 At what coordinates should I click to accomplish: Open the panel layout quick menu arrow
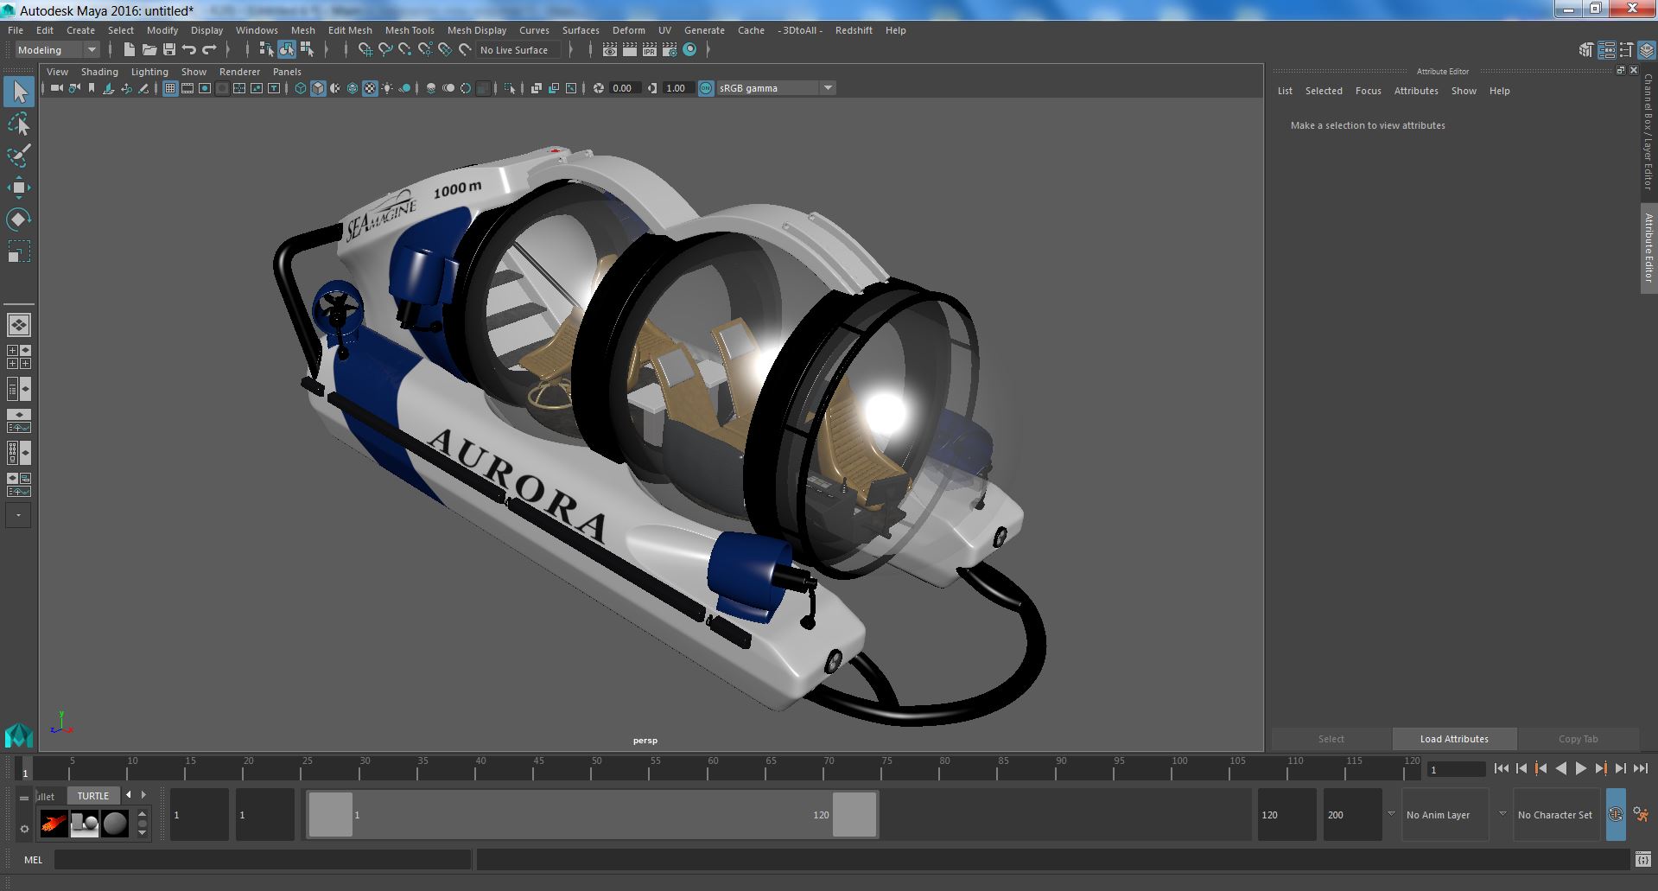click(19, 516)
